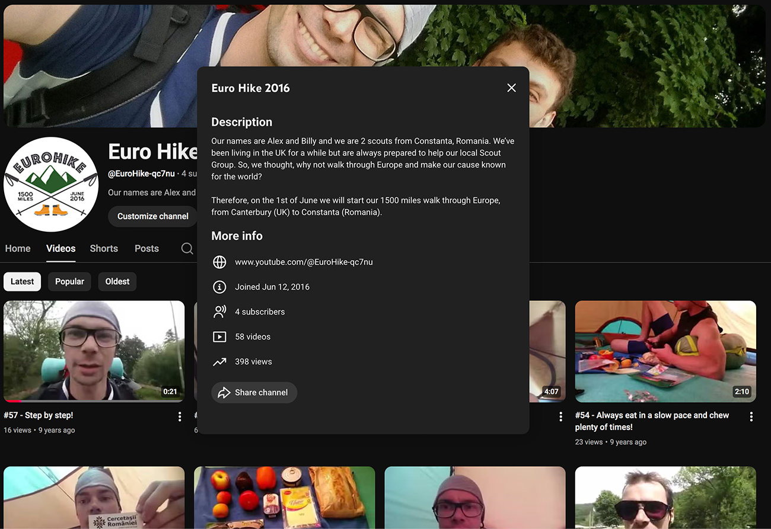This screenshot has width=771, height=529.
Task: Open the Posts tab
Action: [146, 249]
